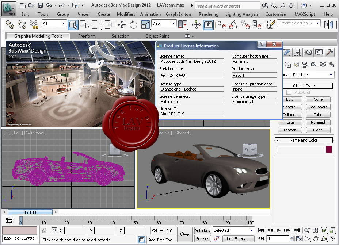Select the Bind to Space Warp tool
Viewport: 339px width, 245px height.
pos(34,24)
